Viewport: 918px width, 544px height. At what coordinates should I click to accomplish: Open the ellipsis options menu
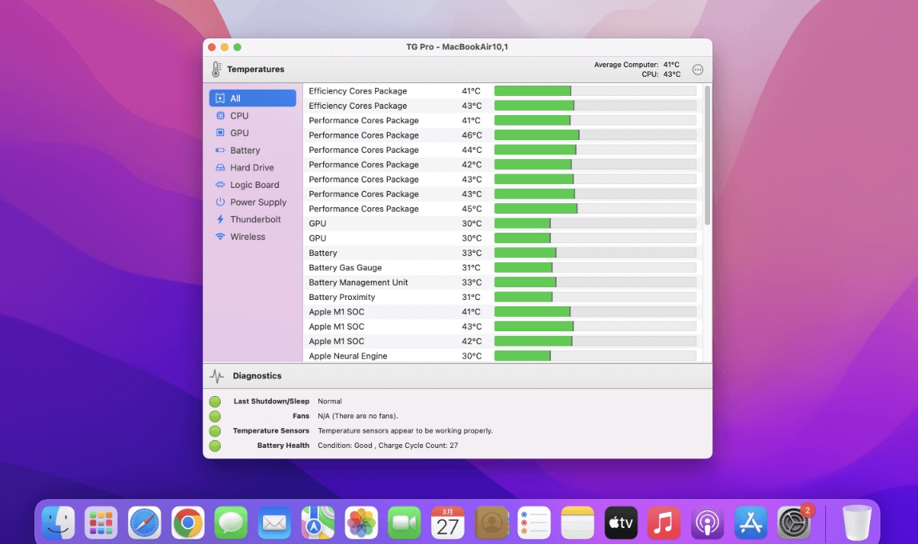tap(697, 70)
